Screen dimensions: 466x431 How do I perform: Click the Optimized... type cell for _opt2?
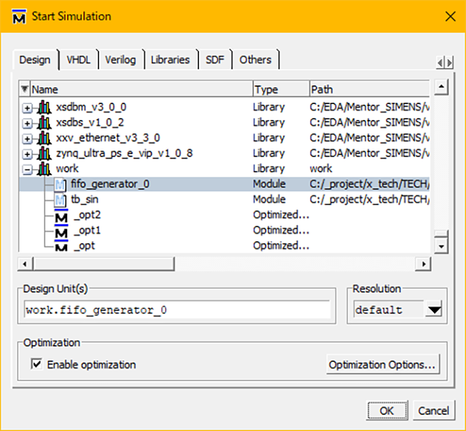pos(281,215)
